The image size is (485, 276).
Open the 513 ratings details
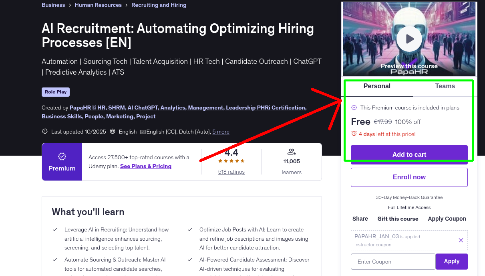click(231, 172)
